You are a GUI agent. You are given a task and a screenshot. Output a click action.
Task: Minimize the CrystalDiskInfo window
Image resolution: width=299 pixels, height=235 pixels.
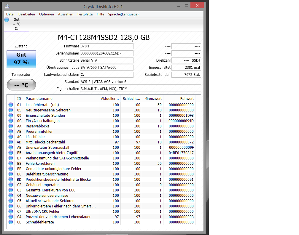click(x=179, y=6)
